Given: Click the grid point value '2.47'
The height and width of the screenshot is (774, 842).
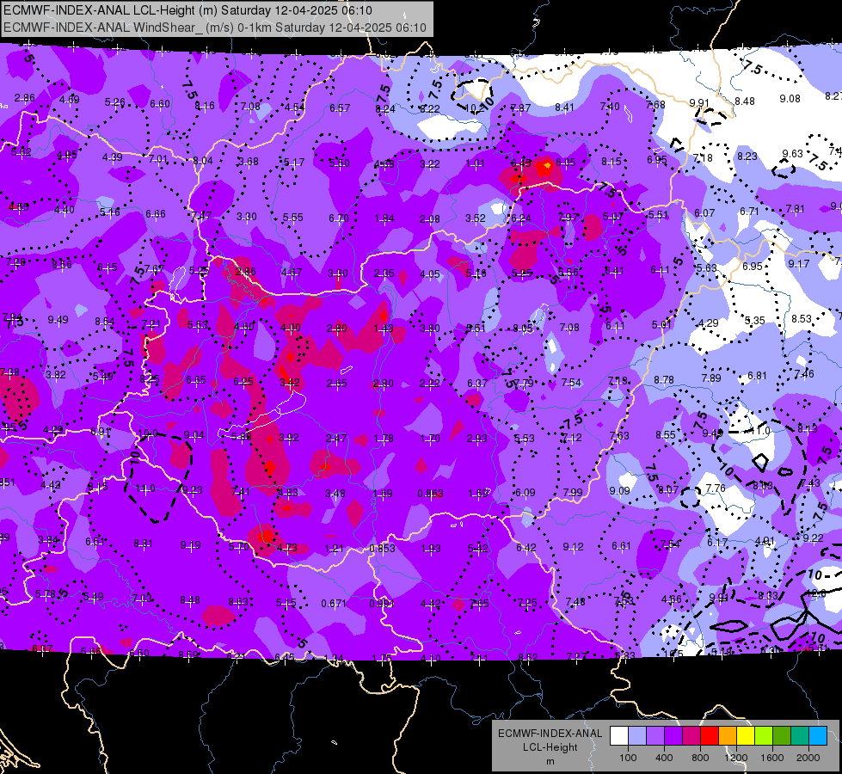Looking at the screenshot, I should coord(336,438).
